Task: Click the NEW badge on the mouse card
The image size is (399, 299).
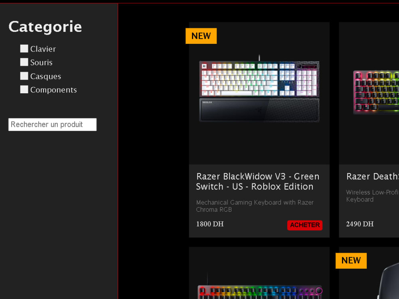Action: 351,261
